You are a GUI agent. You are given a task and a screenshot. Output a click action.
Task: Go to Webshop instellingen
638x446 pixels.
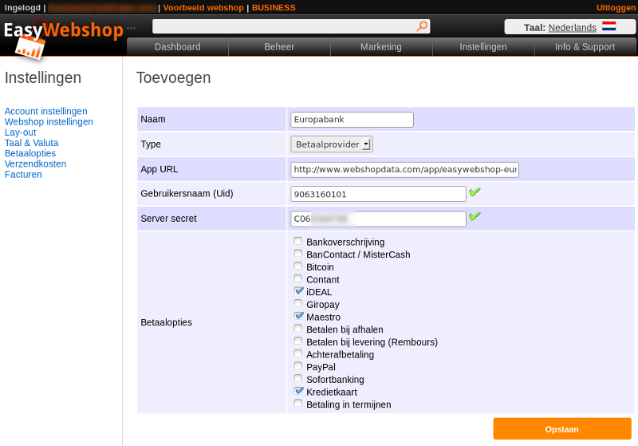pos(49,122)
